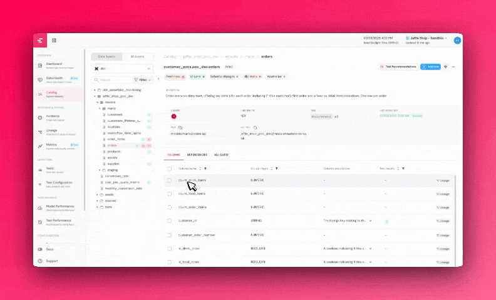Open Lineage for count_drink_items row

pos(443,181)
